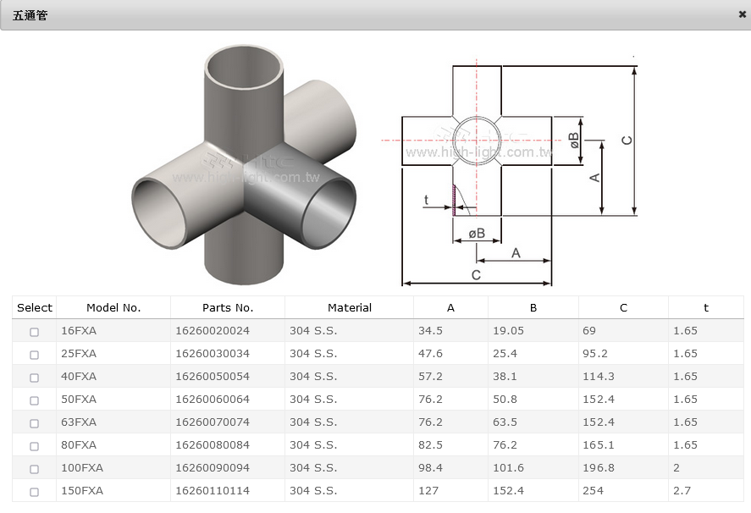Click the 150FXA model name cell
Screen dimensions: 751x513
pos(82,491)
